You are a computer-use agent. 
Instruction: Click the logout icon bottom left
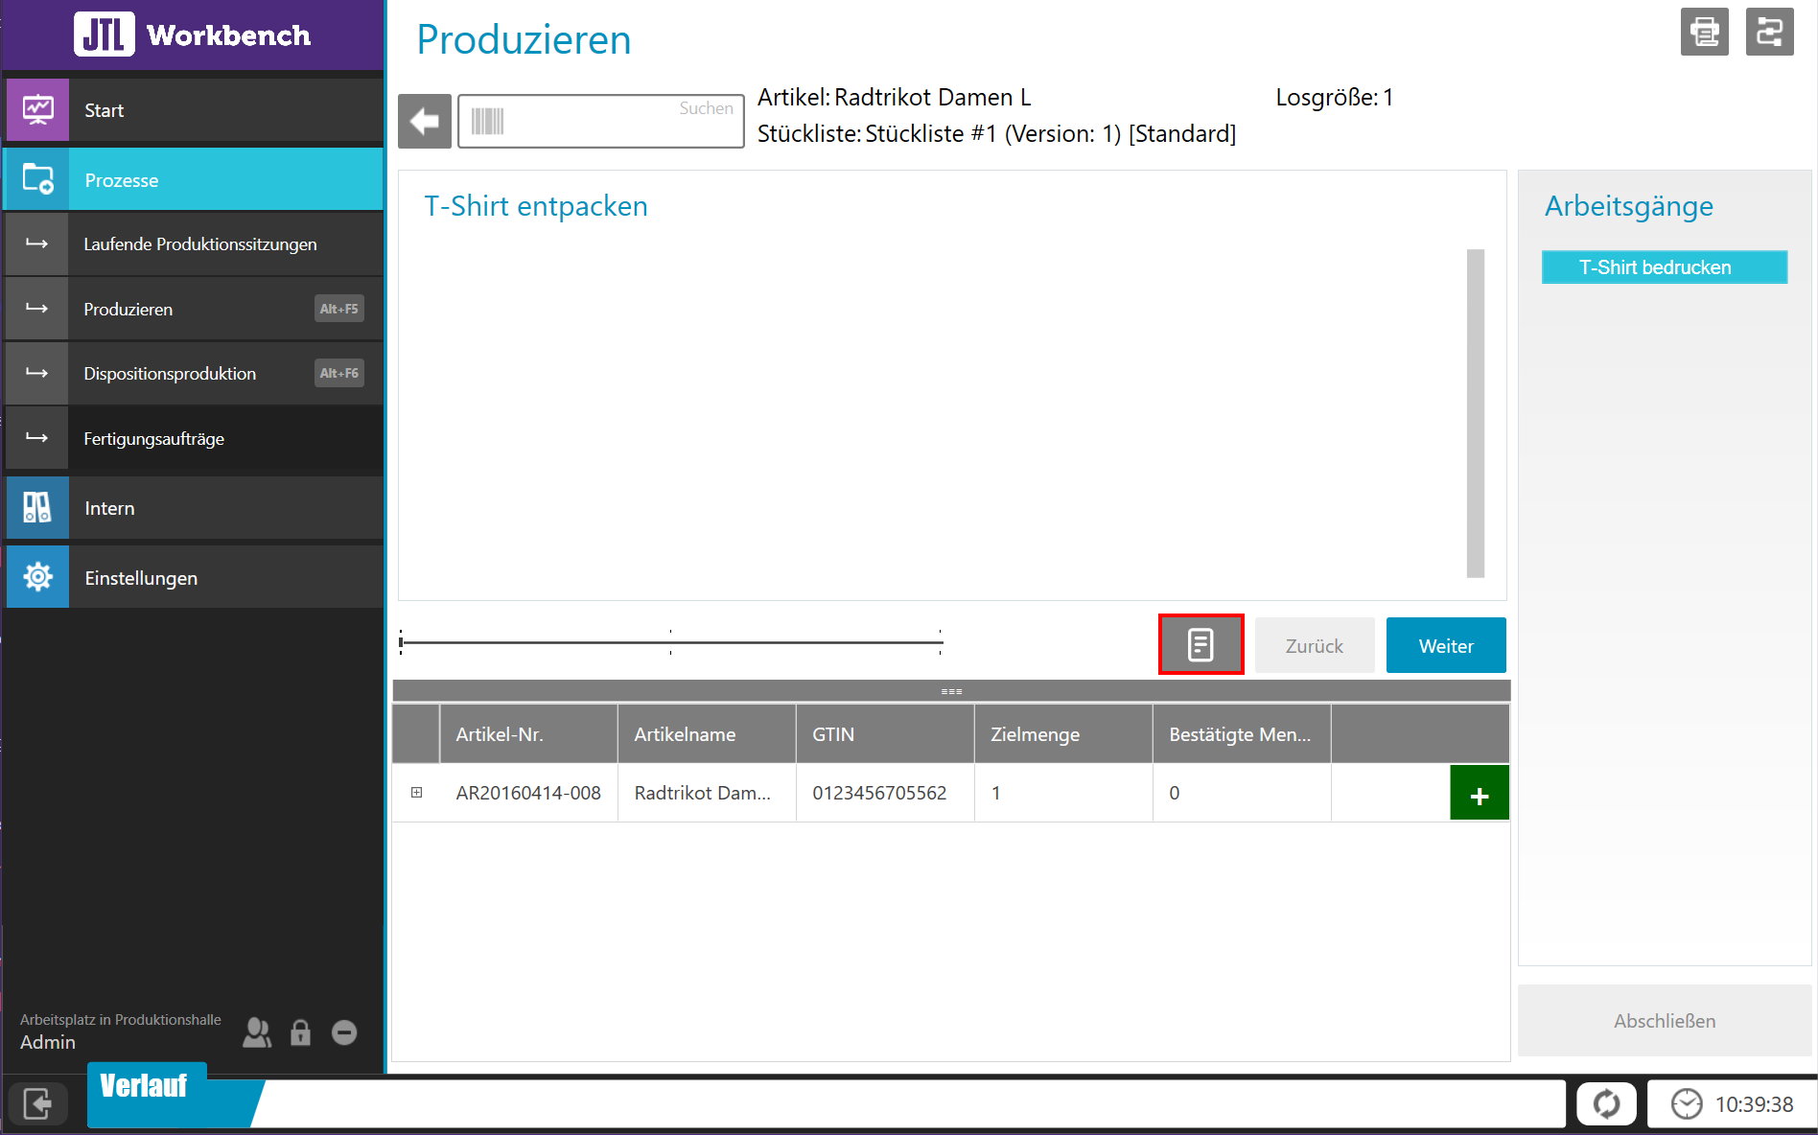click(x=37, y=1103)
